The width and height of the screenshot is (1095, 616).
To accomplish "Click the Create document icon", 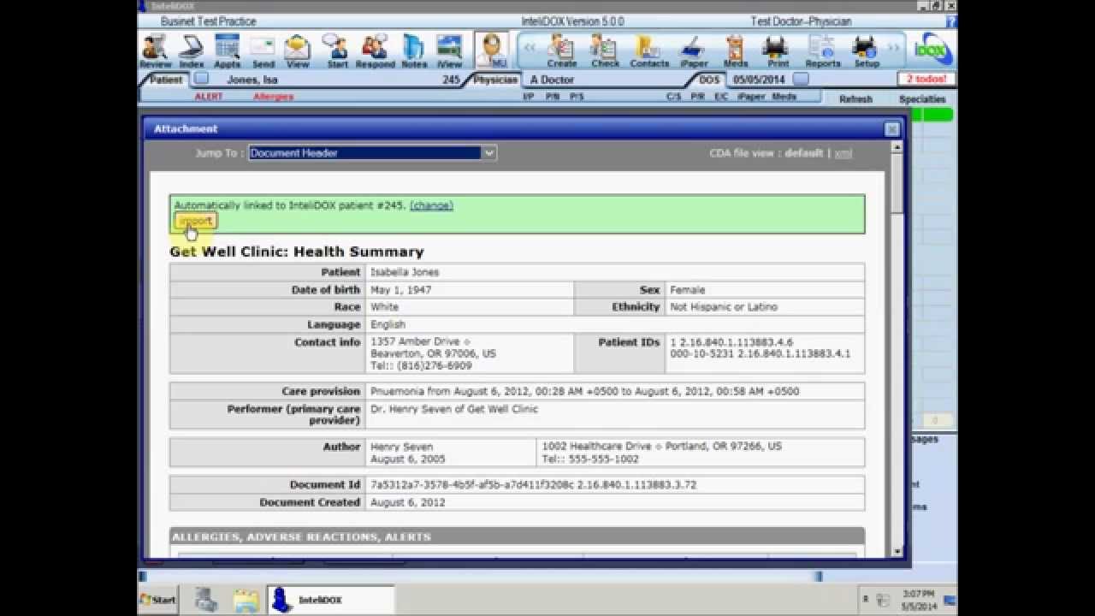I will (x=561, y=50).
